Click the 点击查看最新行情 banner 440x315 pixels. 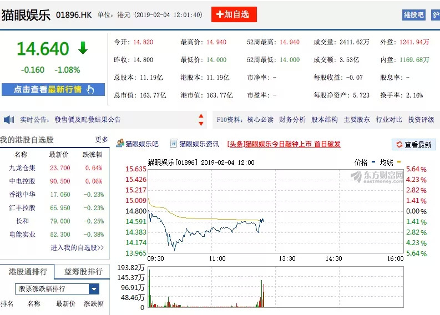53,89
